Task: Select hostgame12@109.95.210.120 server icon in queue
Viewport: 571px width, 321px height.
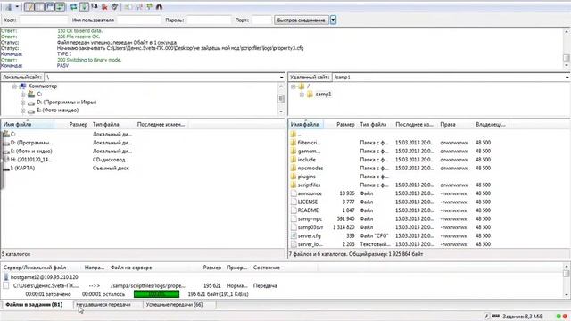Action: (x=6, y=277)
